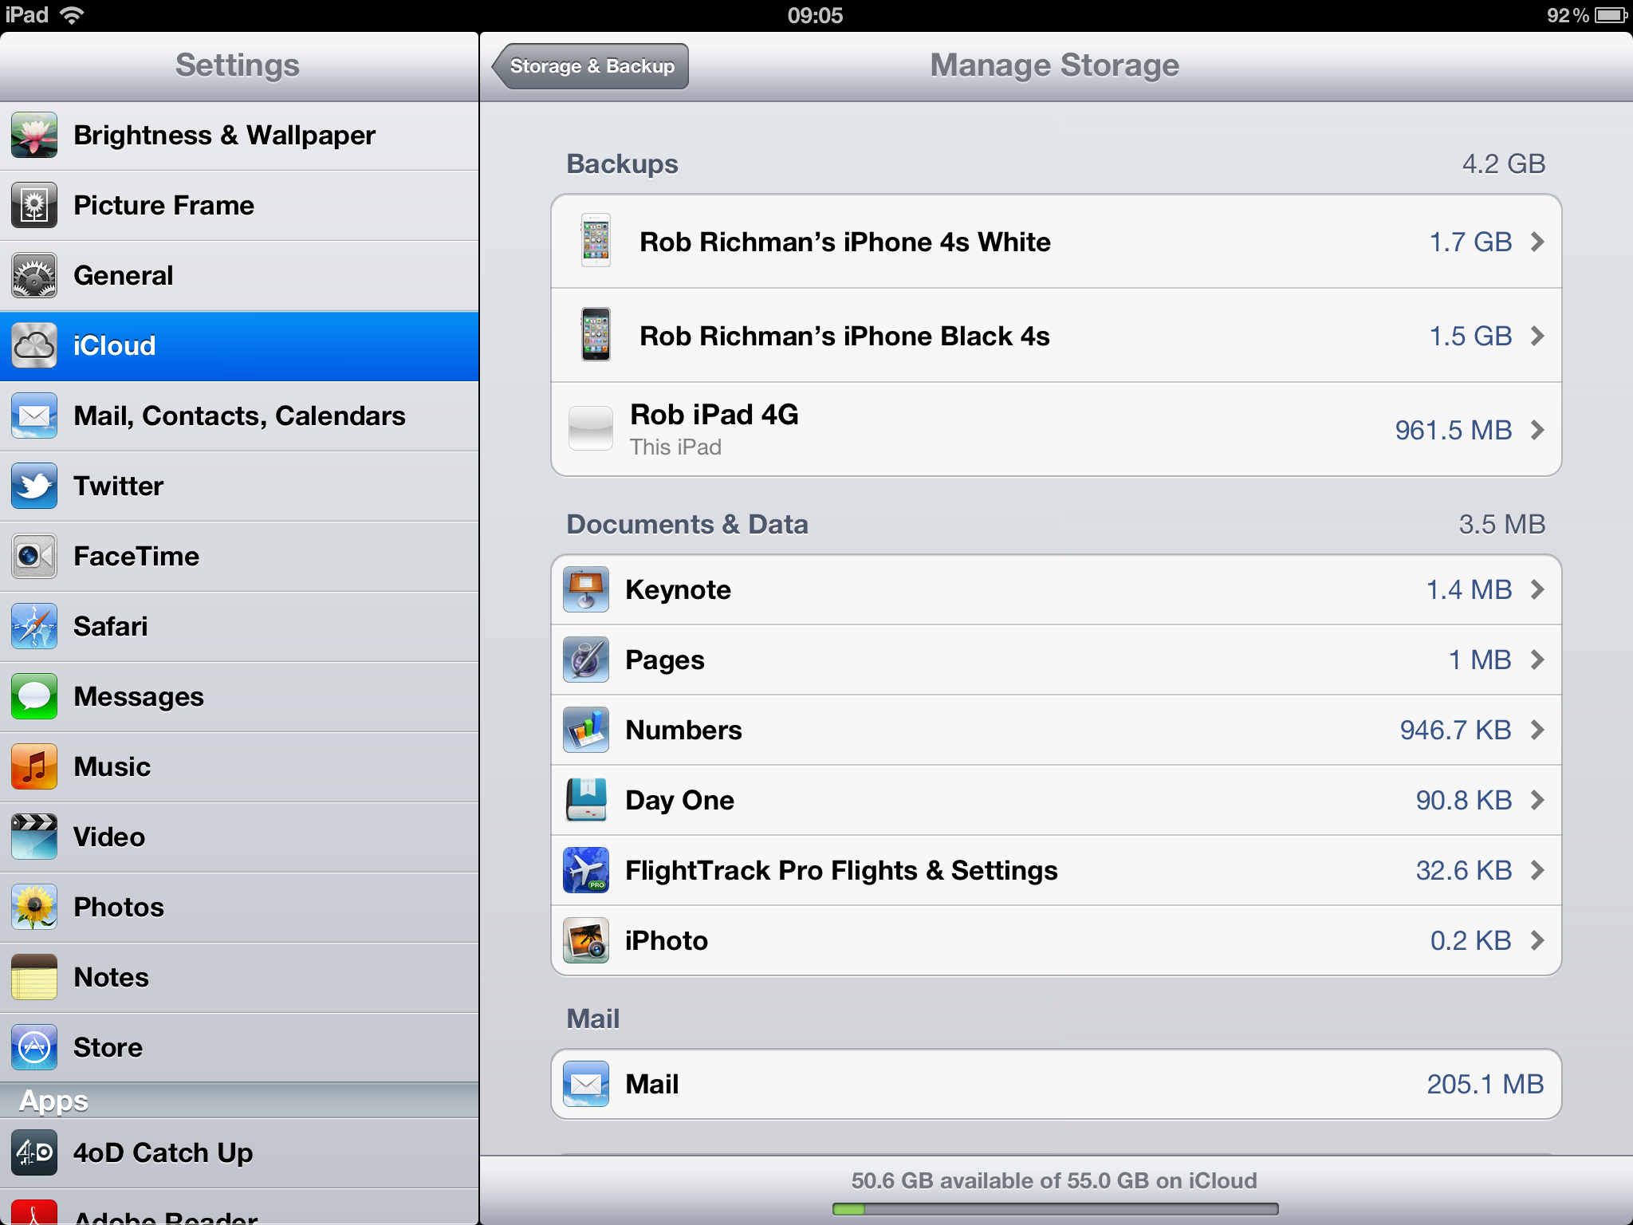Tap the Pages pen icon
This screenshot has width=1633, height=1225.
pyautogui.click(x=586, y=660)
